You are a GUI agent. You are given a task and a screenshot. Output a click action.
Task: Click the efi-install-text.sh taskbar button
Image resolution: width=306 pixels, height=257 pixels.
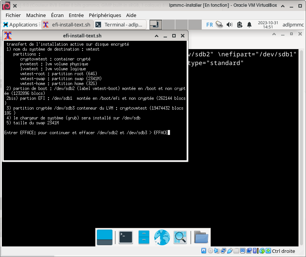point(67,25)
